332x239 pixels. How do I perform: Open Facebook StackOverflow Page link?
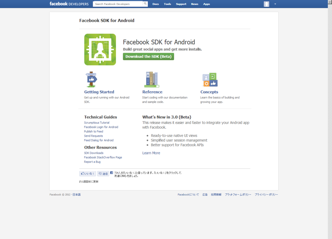click(x=103, y=157)
